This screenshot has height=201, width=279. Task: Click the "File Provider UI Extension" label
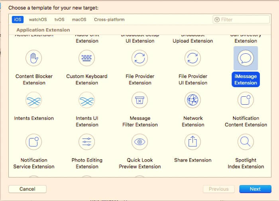pos(193,80)
